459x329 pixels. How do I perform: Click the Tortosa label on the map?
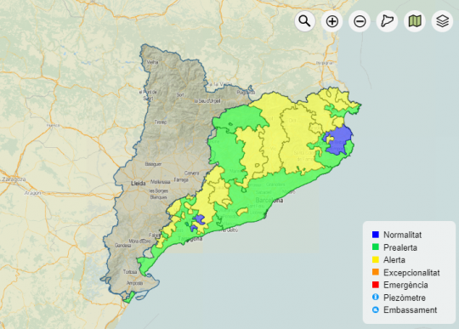click(x=130, y=272)
